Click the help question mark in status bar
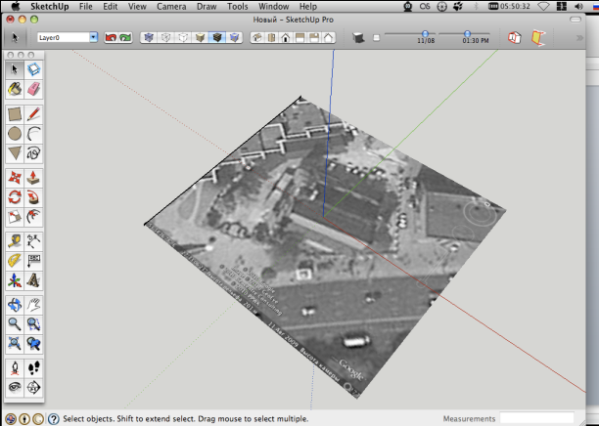Image resolution: width=599 pixels, height=426 pixels. (x=53, y=419)
